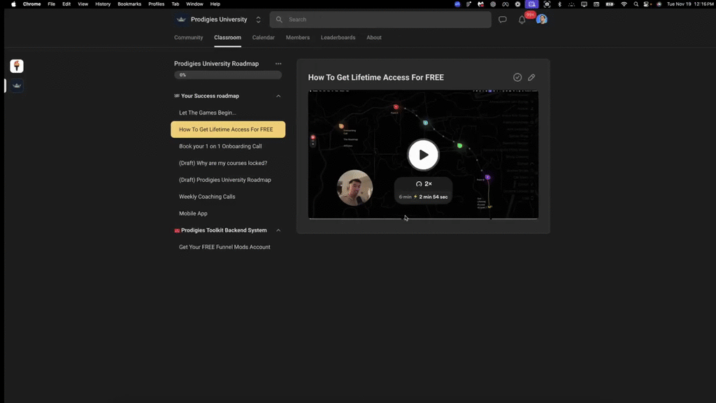Click the battery status icon
Screen dimensions: 716x403
tap(610, 4)
